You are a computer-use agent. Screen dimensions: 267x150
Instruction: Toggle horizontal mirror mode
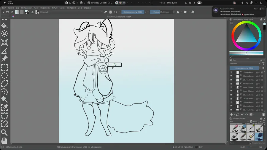point(178,12)
